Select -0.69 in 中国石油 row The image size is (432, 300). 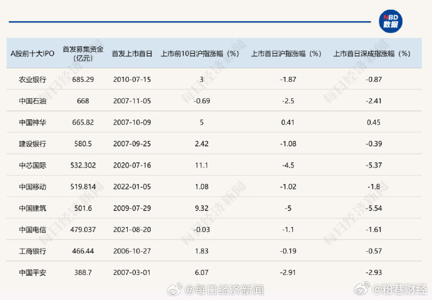[202, 101]
